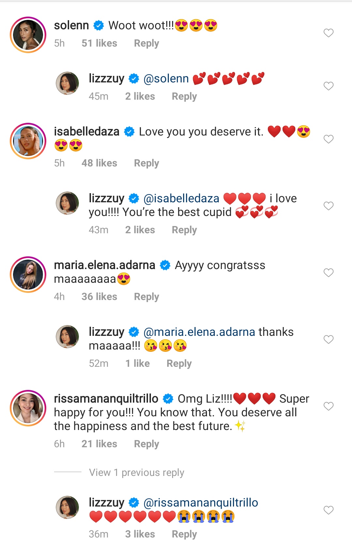The image size is (352, 558).
Task: Tap the @isabelledaza mention link
Action: (181, 198)
